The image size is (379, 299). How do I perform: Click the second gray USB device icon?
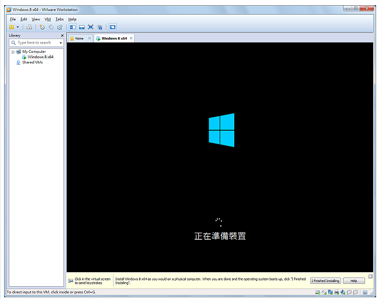pyautogui.click(x=356, y=292)
